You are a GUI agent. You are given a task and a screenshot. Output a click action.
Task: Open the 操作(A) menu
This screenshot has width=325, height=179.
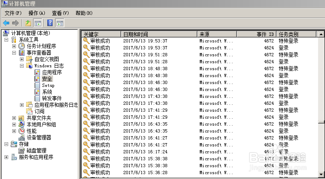(37, 13)
